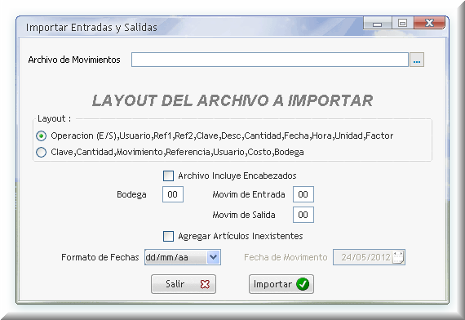Expand the Formato de Fechas dropdown
Image resolution: width=465 pixels, height=320 pixels.
(x=214, y=257)
